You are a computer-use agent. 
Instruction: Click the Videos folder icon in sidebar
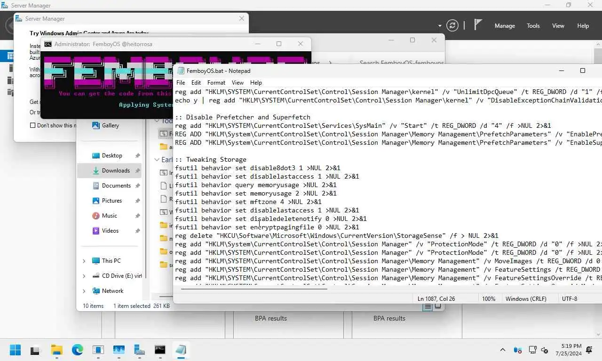click(x=96, y=231)
